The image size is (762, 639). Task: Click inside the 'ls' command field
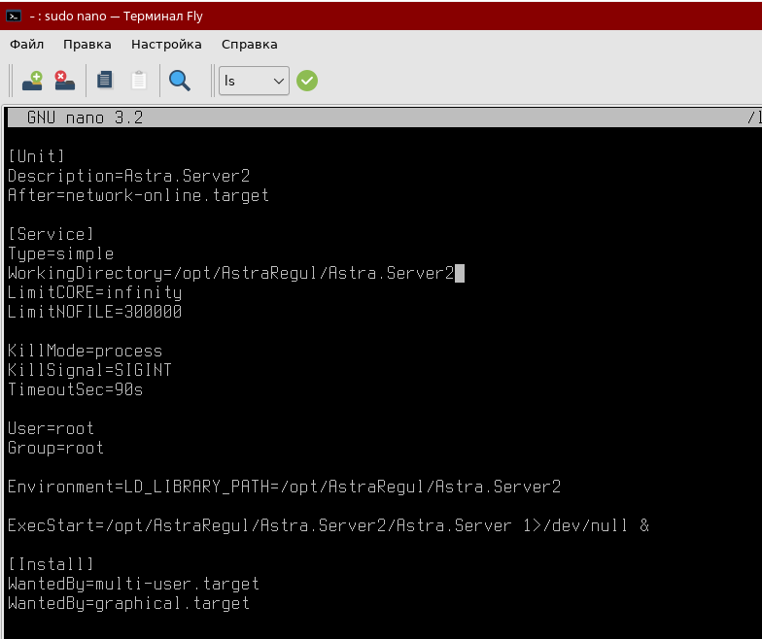click(243, 81)
